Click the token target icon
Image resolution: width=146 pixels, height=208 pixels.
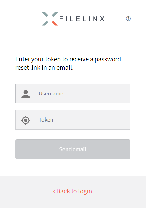point(26,120)
